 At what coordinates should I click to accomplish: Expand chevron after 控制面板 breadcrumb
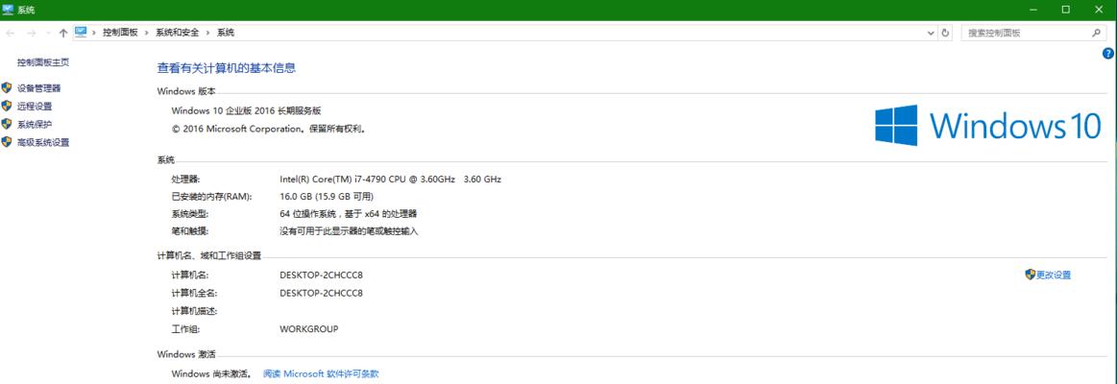(x=148, y=33)
